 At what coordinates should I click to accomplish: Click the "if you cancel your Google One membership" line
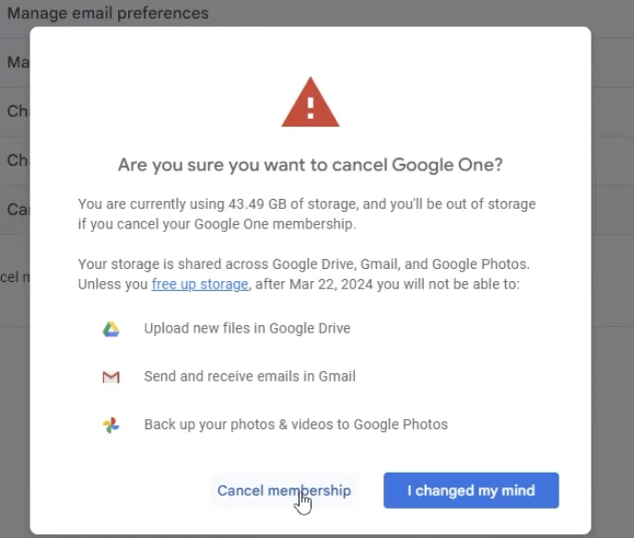[x=217, y=224]
